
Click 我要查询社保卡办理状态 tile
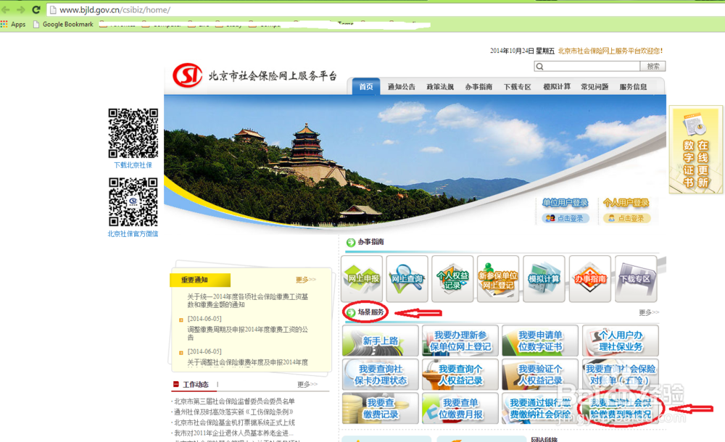[381, 375]
